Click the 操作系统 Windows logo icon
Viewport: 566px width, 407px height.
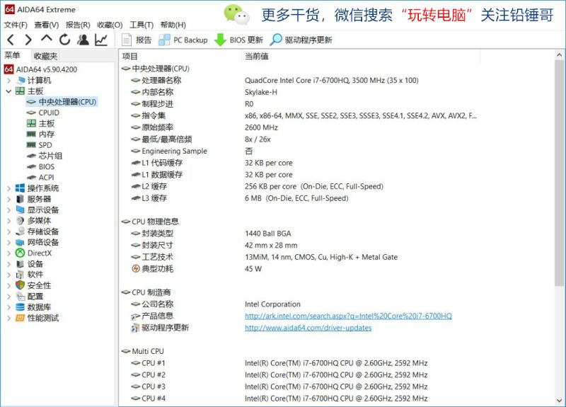pyautogui.click(x=21, y=188)
